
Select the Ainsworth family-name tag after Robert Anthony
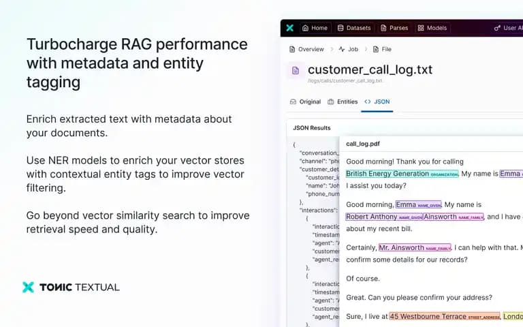pyautogui.click(x=454, y=217)
